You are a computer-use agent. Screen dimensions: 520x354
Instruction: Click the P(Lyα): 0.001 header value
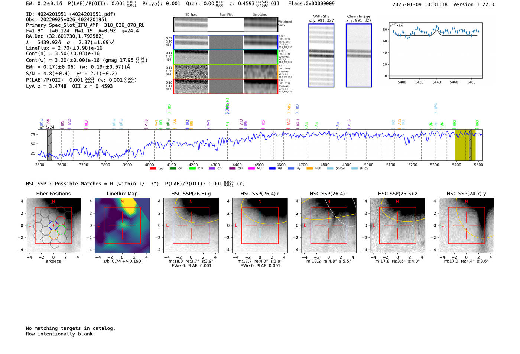(162, 4)
